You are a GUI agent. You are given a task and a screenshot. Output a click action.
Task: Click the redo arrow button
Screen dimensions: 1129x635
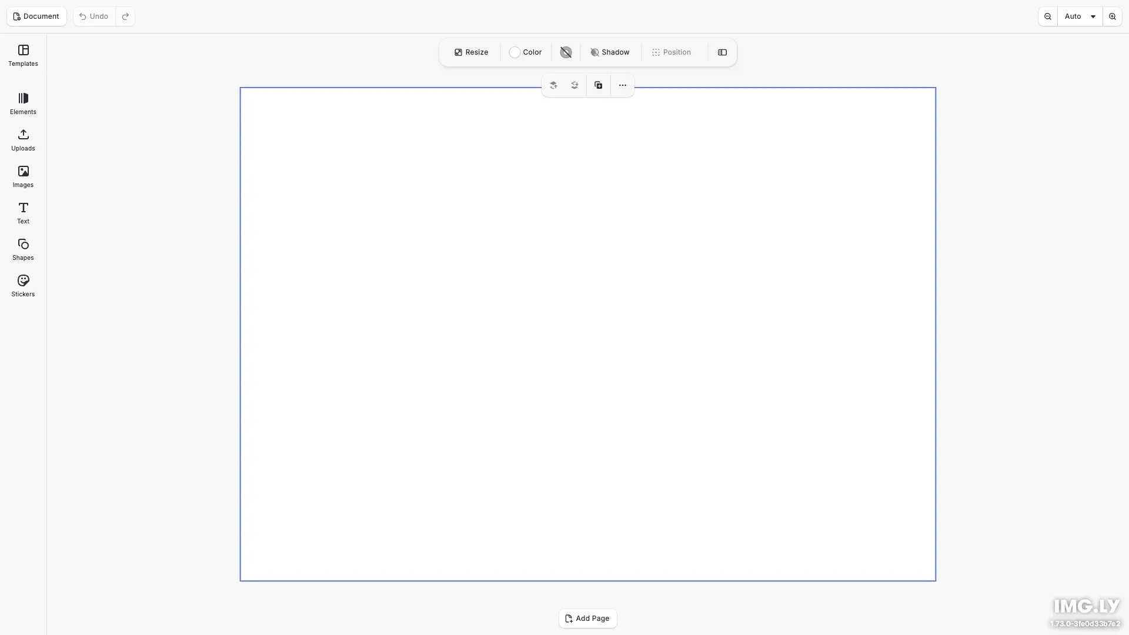(x=125, y=16)
